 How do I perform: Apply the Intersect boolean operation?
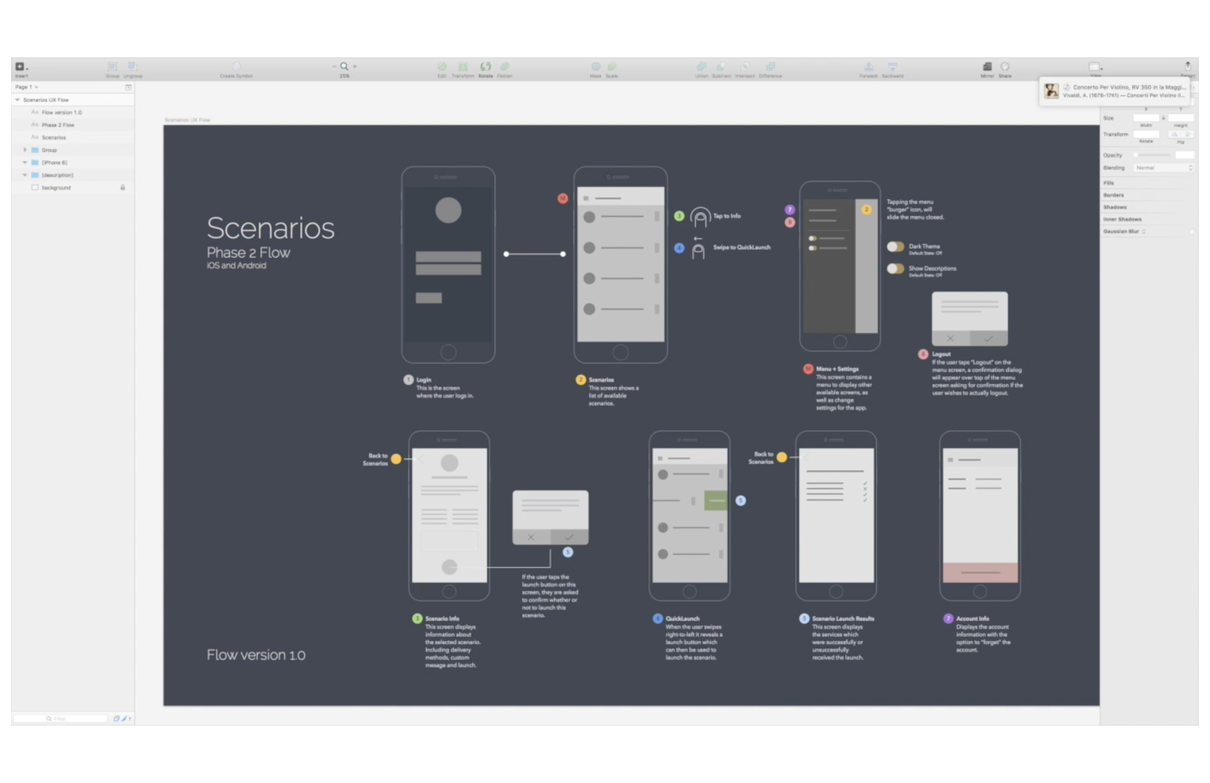tap(745, 67)
